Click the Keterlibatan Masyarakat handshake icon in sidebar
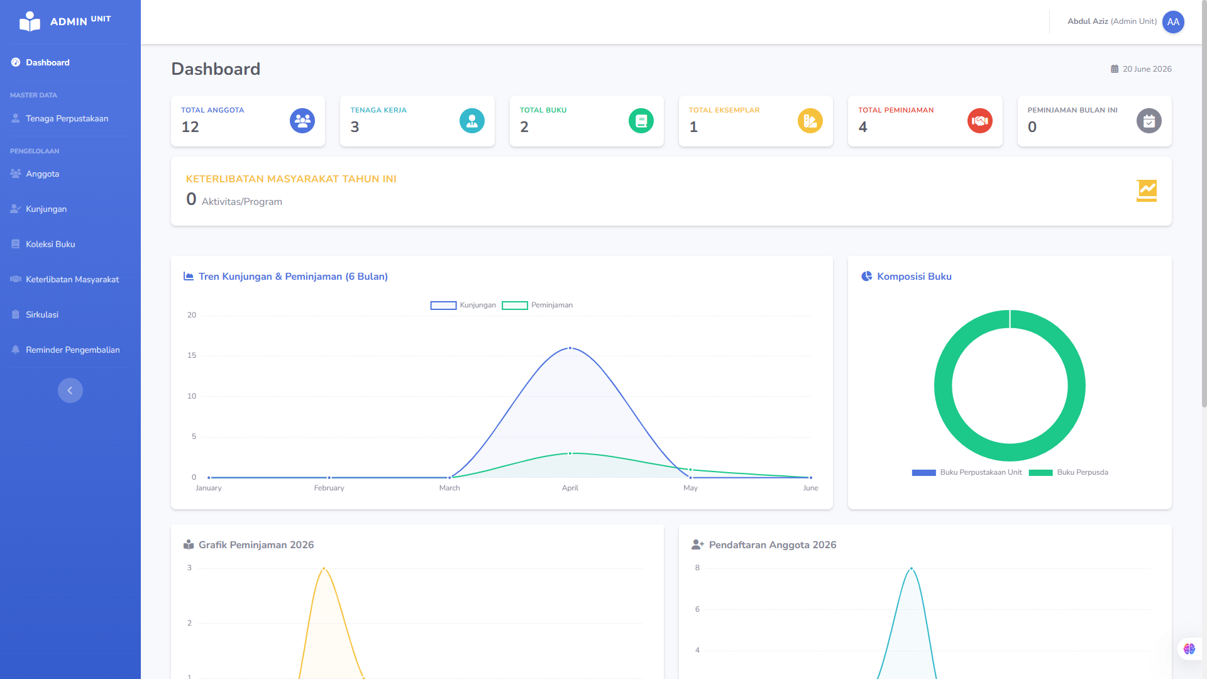Viewport: 1207px width, 679px height. [16, 279]
